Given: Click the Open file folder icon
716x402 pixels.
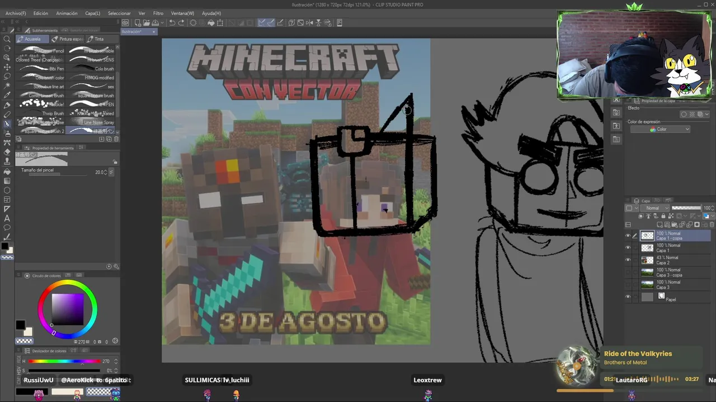Looking at the screenshot, I should tap(146, 23).
